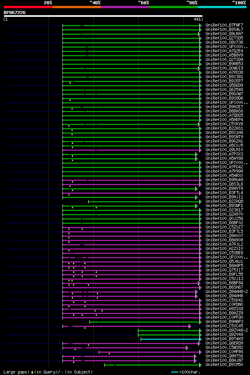250x375 pixels.
Task: View the UniRef100_B9G0W7 hit
Action: click(x=224, y=94)
